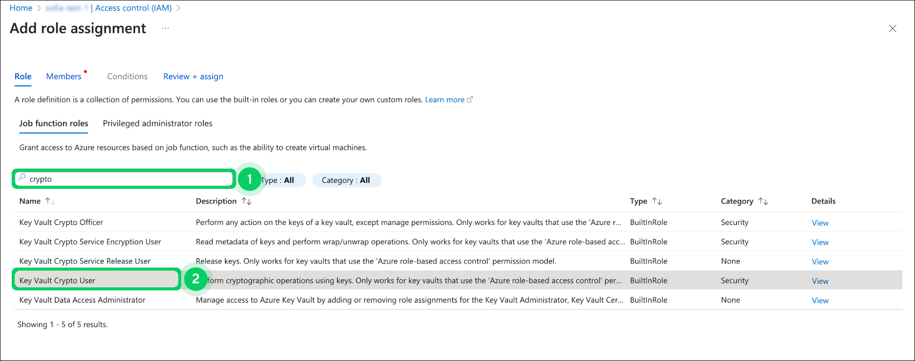Click the Name column header
The height and width of the screenshot is (361, 915).
point(30,201)
